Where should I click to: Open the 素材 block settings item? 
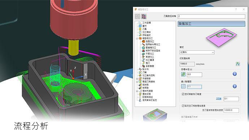tap(144, 26)
